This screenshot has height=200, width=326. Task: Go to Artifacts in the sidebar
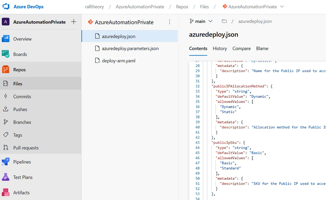coord(22,193)
